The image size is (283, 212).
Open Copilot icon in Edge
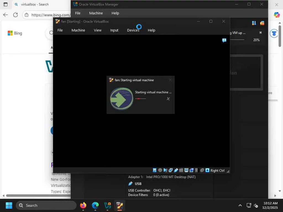click(277, 15)
